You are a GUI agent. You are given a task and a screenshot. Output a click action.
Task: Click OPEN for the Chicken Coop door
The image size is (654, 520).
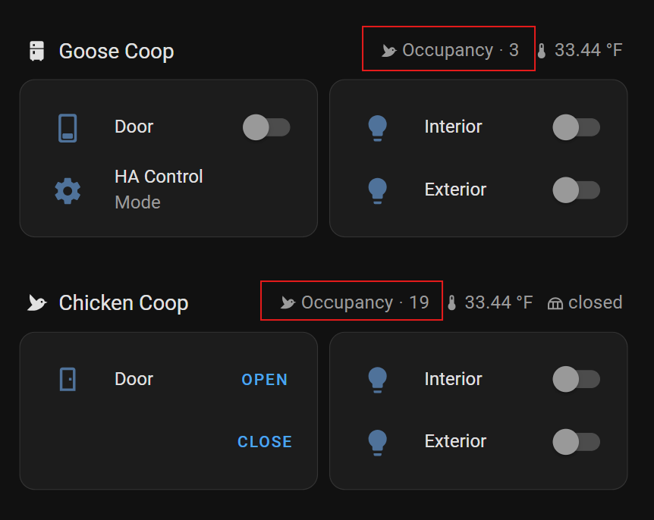click(x=265, y=380)
